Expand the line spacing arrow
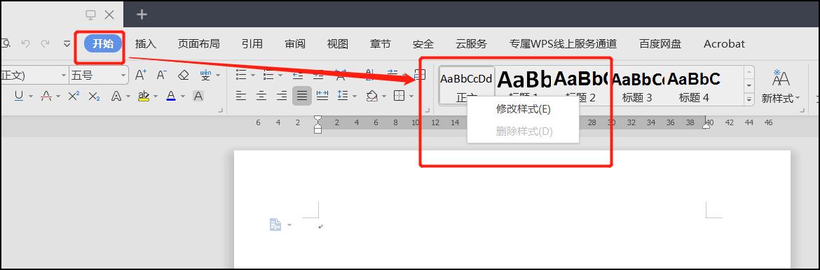The width and height of the screenshot is (820, 270). [355, 97]
